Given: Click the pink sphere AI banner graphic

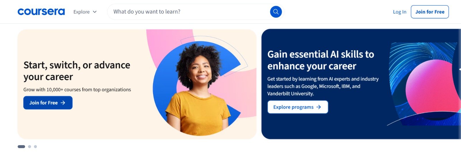Looking at the screenshot, I should (x=432, y=88).
